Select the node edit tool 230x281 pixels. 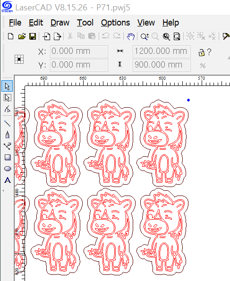point(8,109)
